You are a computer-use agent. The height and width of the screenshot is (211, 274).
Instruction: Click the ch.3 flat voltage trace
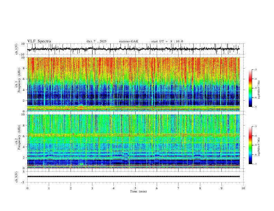(x=133, y=177)
